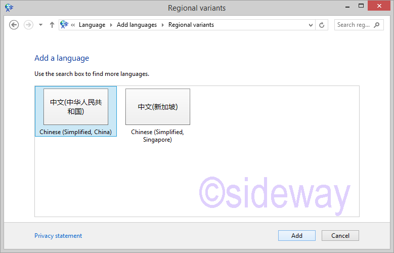Click the Back navigation arrow
This screenshot has width=394, height=253.
[14, 25]
